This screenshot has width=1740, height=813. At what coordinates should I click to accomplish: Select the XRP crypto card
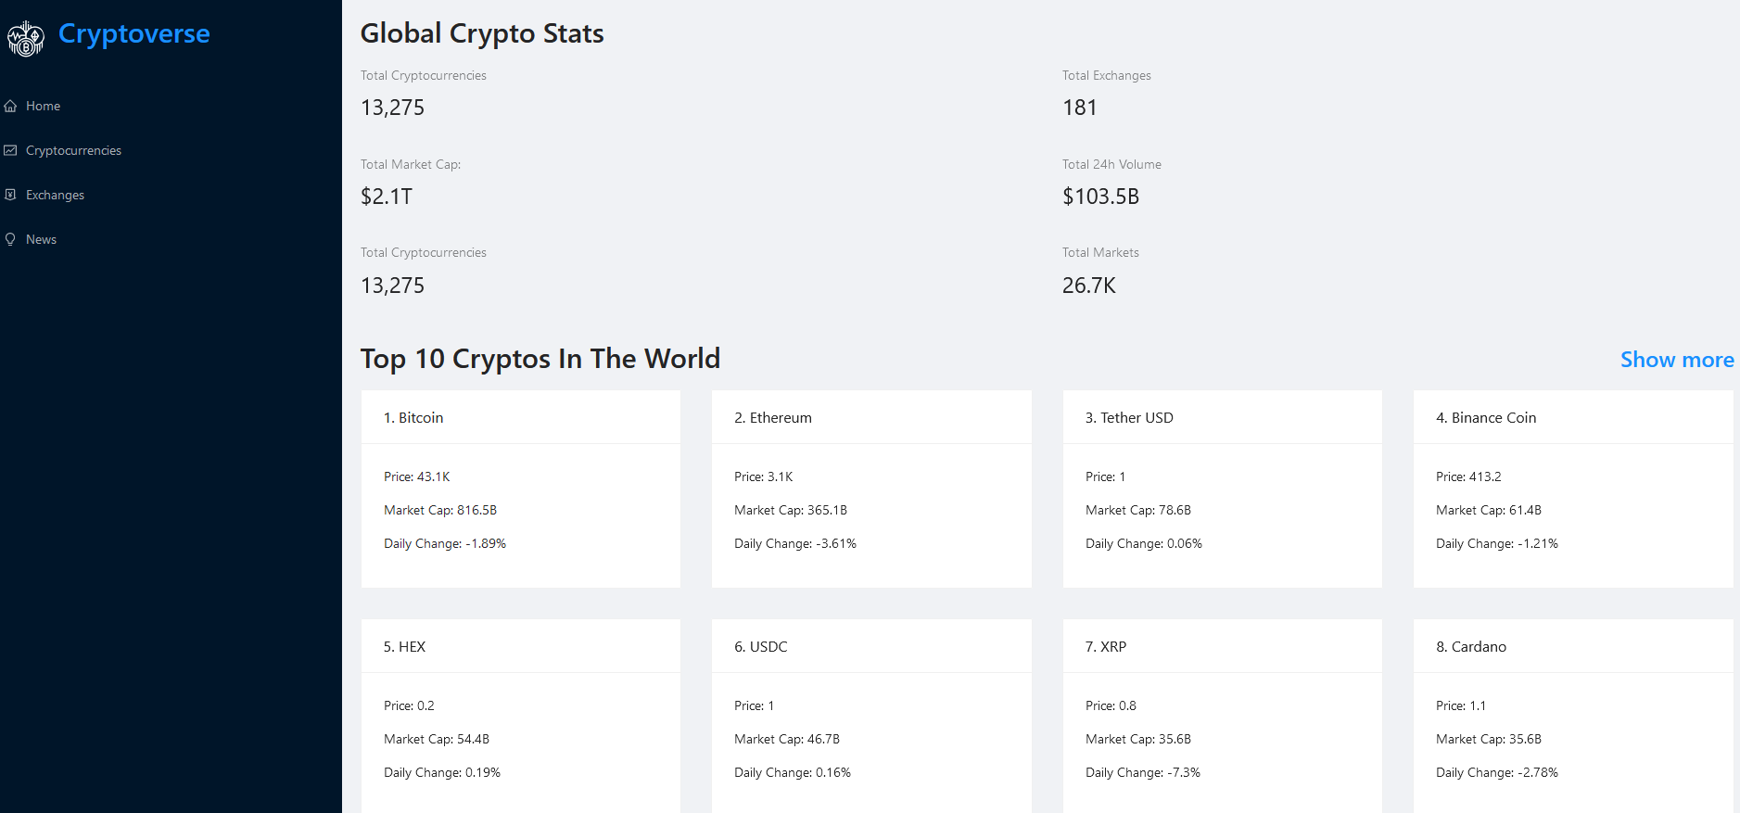click(1222, 718)
